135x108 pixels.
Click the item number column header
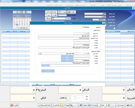(114, 31)
